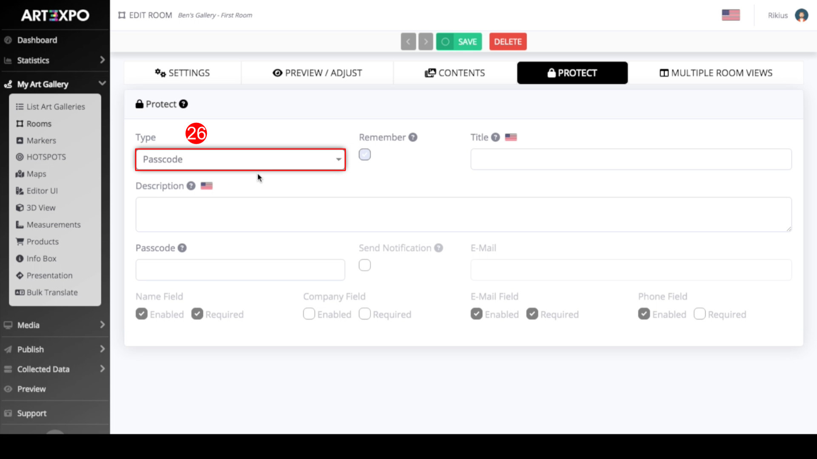Switch to the Contents tab
The width and height of the screenshot is (817, 459).
click(455, 73)
